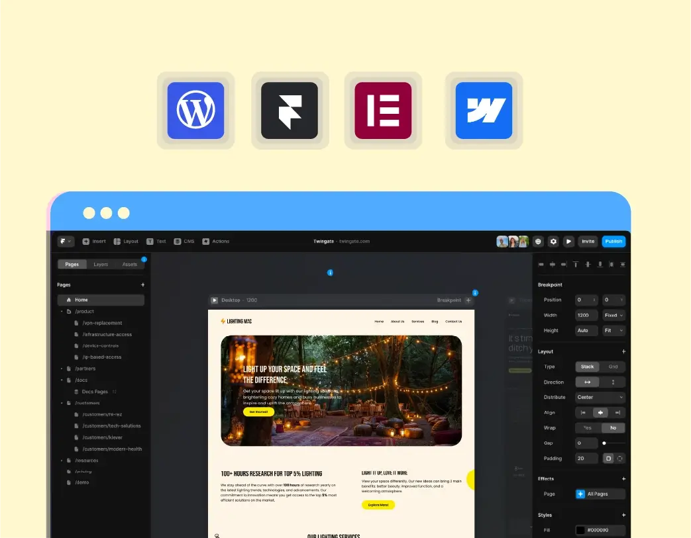The height and width of the screenshot is (538, 691).
Task: Click the Invite button
Action: pos(588,242)
